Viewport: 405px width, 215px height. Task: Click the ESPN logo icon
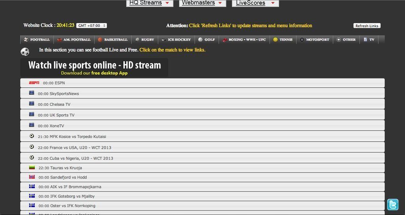click(34, 83)
